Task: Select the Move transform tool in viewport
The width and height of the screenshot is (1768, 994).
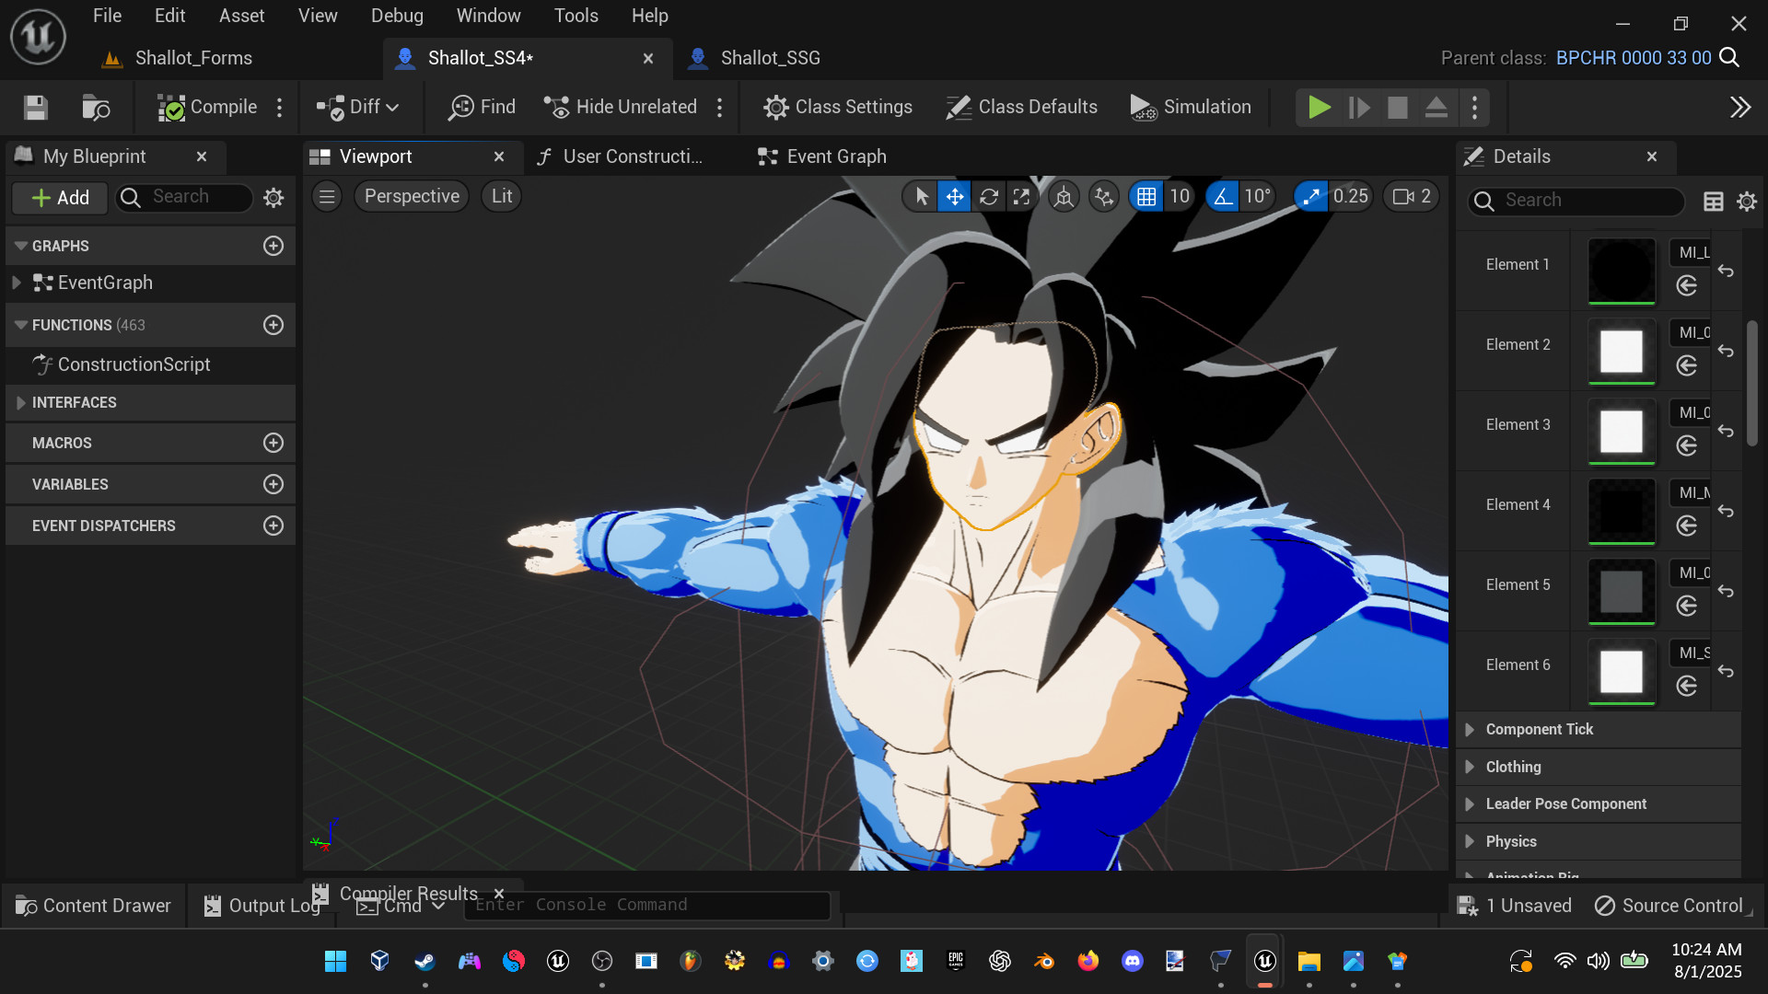Action: tap(954, 196)
